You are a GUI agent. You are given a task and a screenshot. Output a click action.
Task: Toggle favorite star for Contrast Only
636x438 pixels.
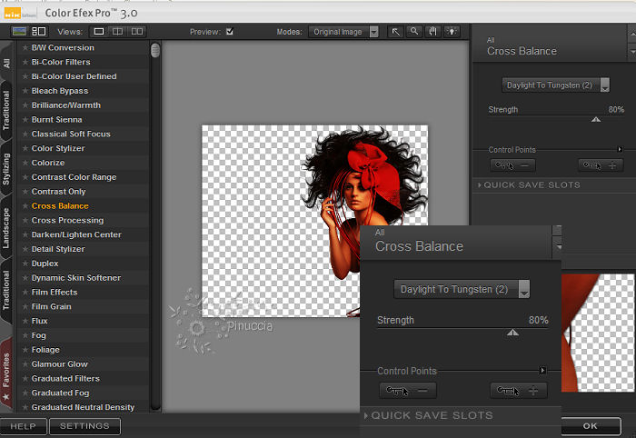(25, 192)
